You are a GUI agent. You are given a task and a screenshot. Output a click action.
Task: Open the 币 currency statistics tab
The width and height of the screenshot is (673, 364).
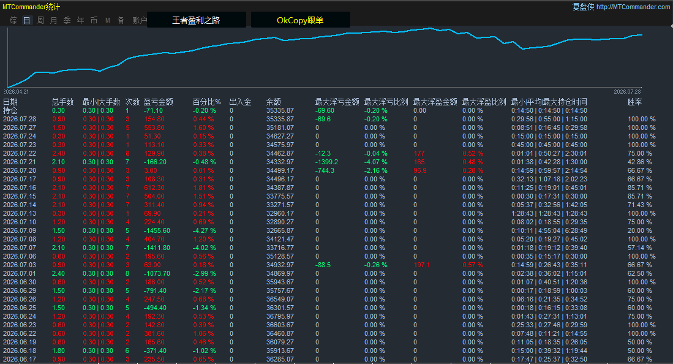[x=94, y=20]
